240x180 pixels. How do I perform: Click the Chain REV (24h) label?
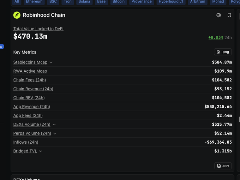pyautogui.click(x=29, y=98)
